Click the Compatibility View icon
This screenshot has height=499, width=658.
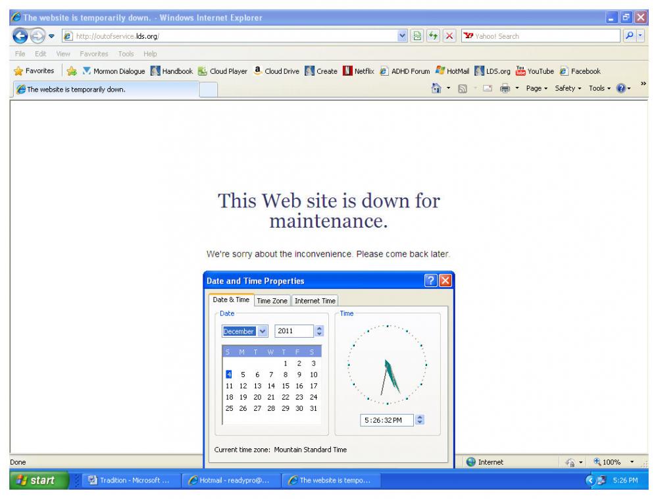pyautogui.click(x=417, y=36)
